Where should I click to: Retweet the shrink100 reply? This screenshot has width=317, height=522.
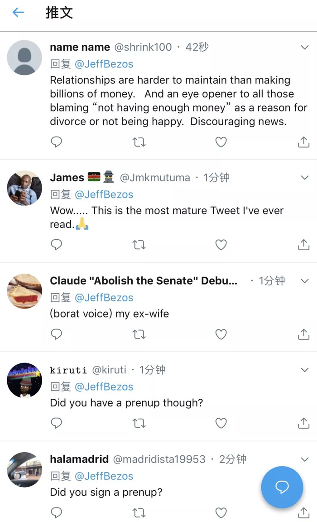click(139, 142)
